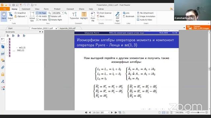This screenshot has width=211, height=118.
Task: Switch to Appendix_DSS.pdf document tab
Action: [68, 29]
